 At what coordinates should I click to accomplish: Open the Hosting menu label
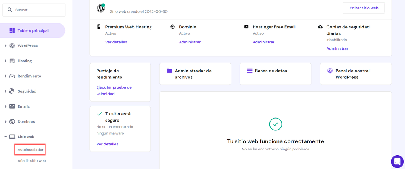tap(25, 61)
